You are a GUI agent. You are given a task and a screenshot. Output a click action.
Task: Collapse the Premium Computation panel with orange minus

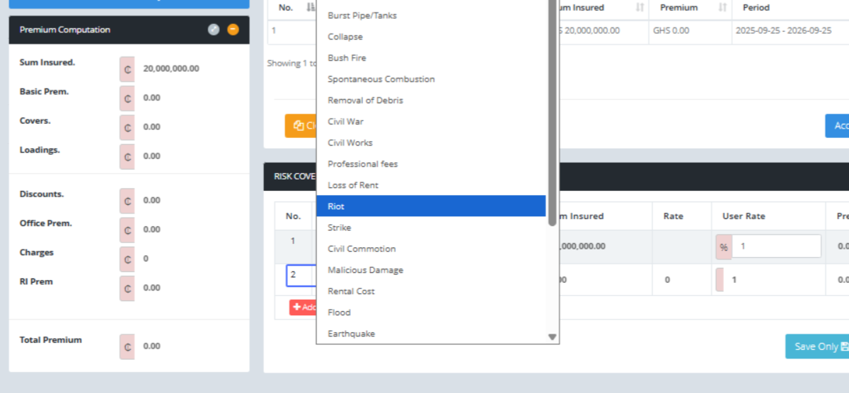[233, 30]
